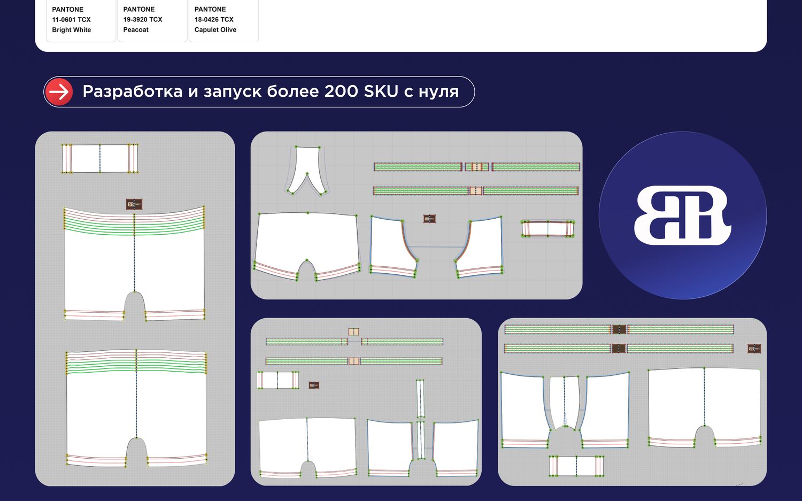The height and width of the screenshot is (501, 802).
Task: Open the tall shorts pattern image
Action: pos(135,309)
